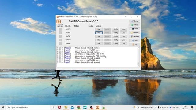
Task: Start the Mercury module
Action: (x=99, y=40)
